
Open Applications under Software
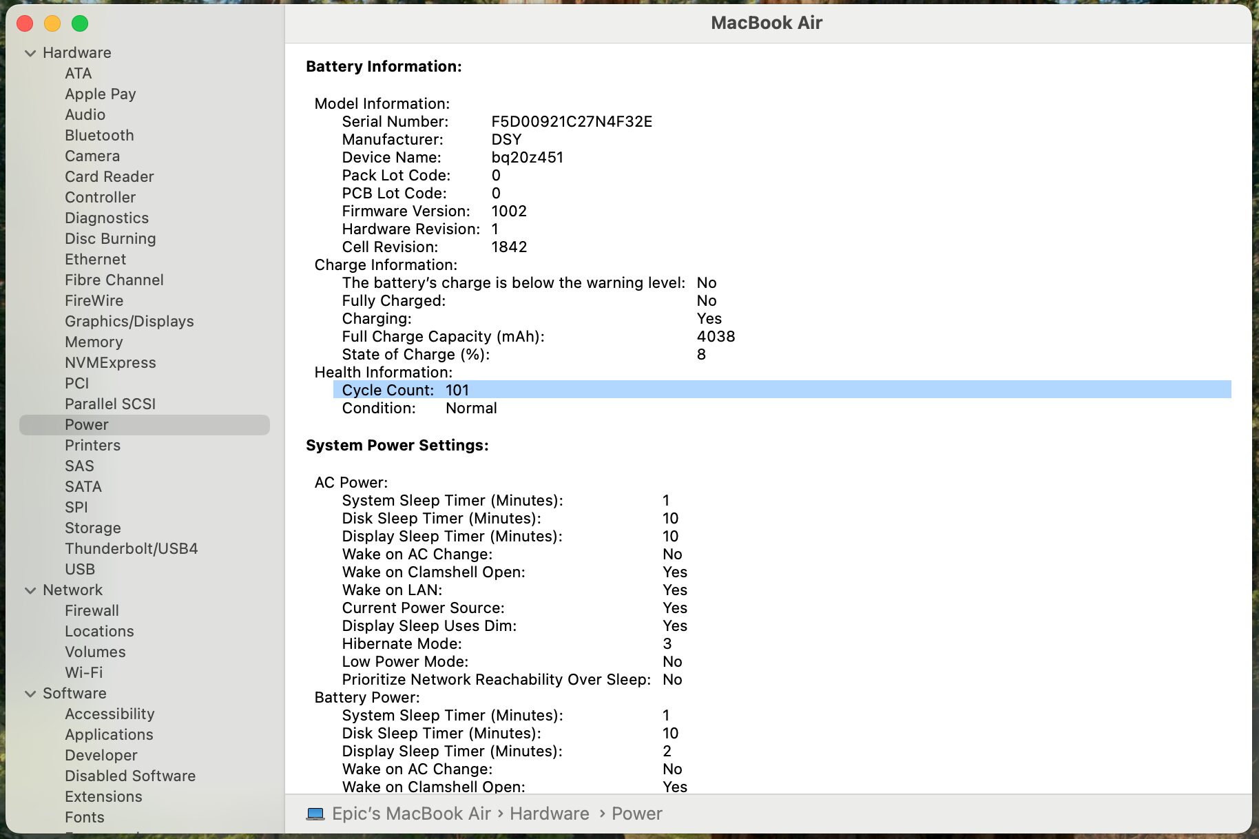click(x=109, y=734)
